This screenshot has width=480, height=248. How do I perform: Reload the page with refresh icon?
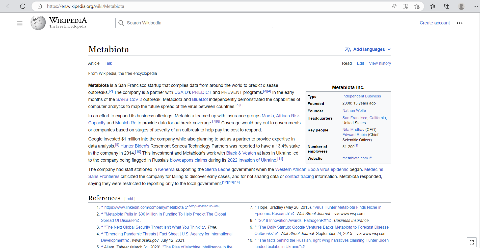tap(23, 6)
